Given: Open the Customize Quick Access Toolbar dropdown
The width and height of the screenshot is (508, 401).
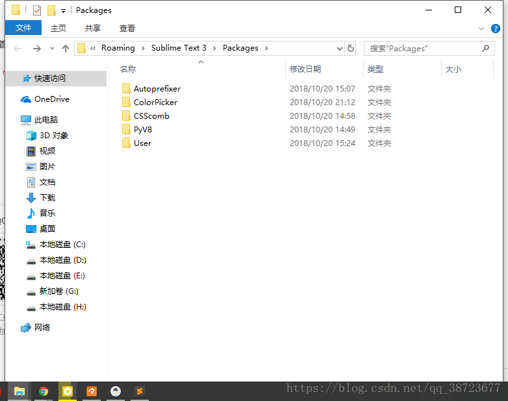Looking at the screenshot, I should click(x=63, y=11).
